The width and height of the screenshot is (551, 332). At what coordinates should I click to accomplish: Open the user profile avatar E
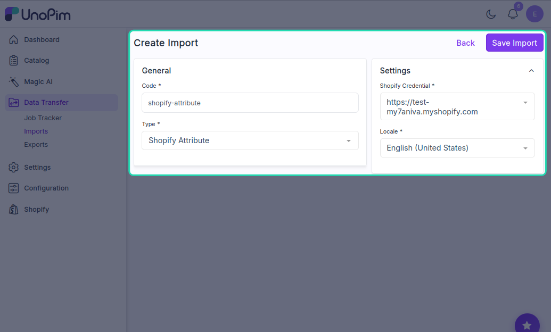(x=534, y=14)
